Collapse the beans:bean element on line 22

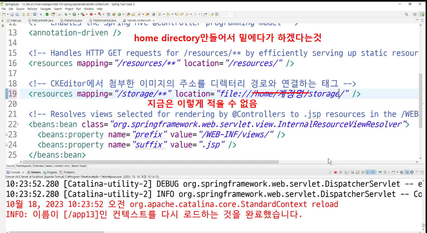pos(18,124)
